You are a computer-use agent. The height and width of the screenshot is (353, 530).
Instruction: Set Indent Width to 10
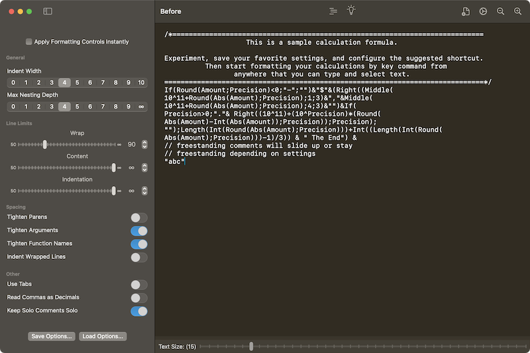click(141, 82)
